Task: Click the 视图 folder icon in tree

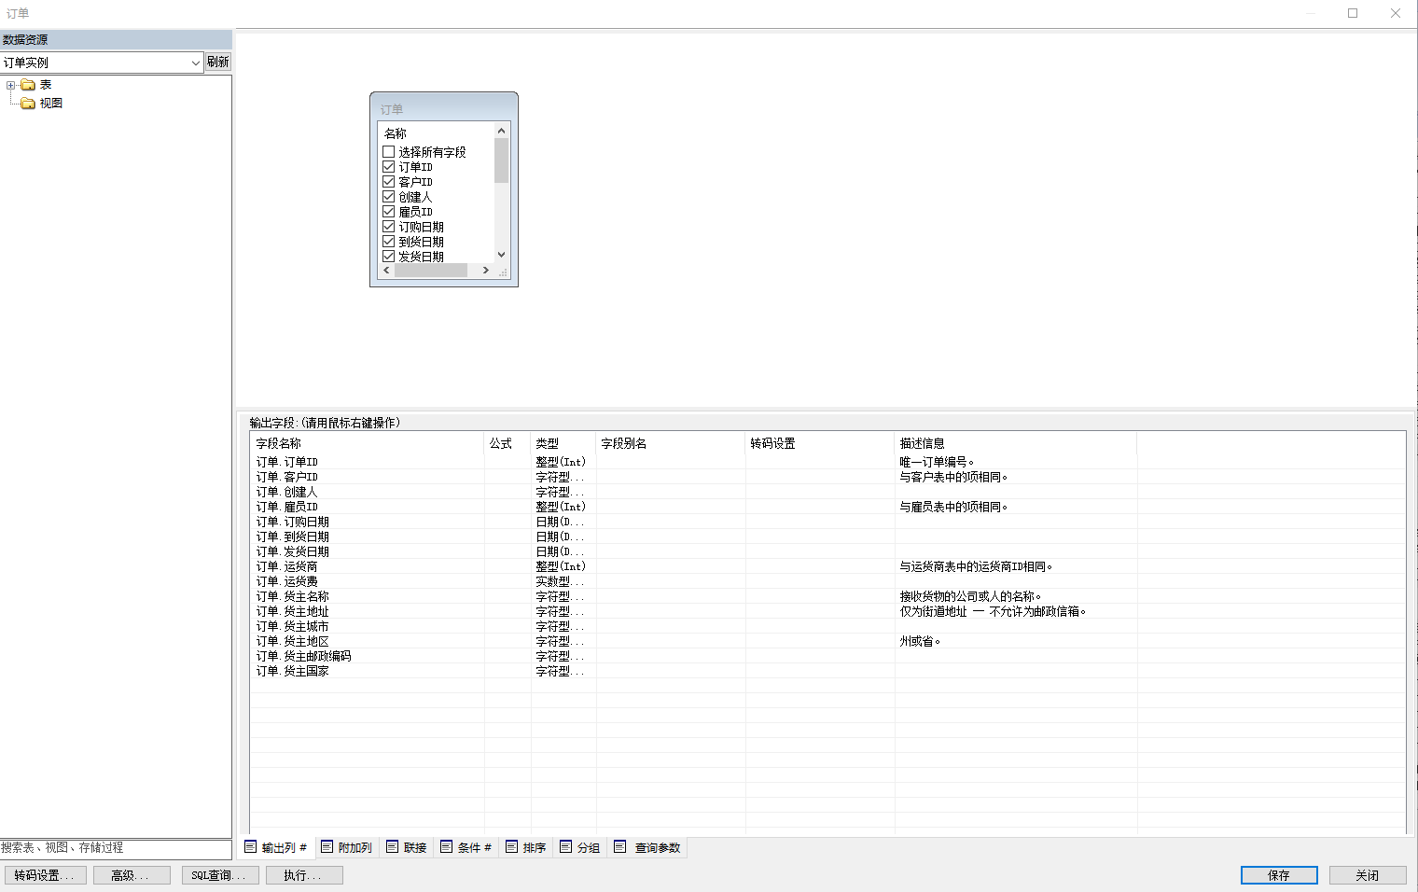Action: 28,104
